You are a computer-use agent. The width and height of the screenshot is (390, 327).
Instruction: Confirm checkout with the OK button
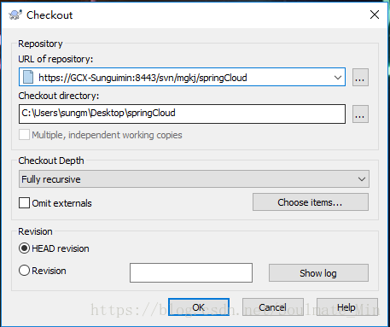tap(199, 307)
